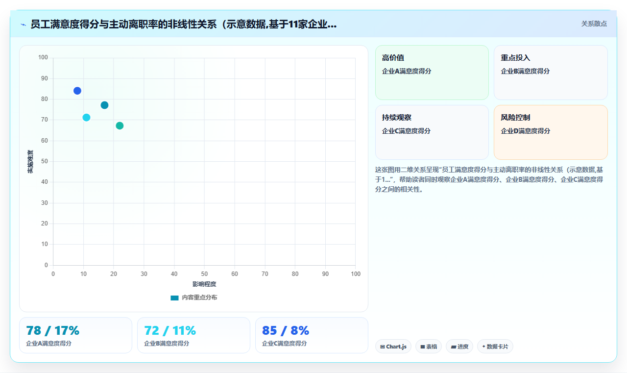Toggle the 内容重点分布 legend swatch
627x373 pixels.
click(x=174, y=298)
